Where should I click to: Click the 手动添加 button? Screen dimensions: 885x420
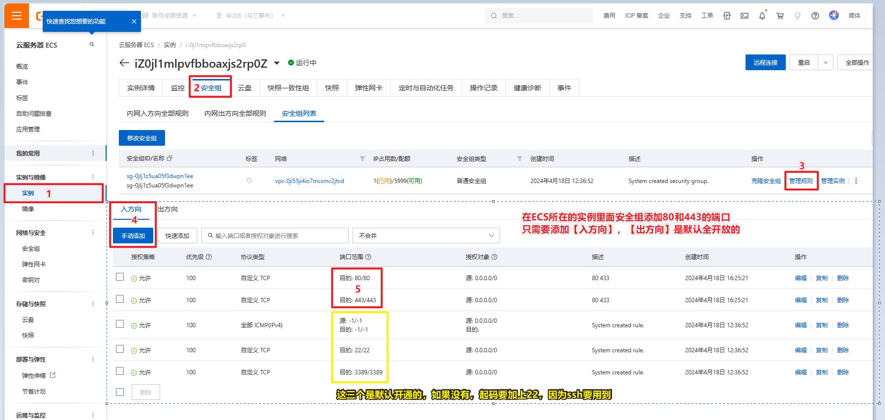tap(133, 236)
